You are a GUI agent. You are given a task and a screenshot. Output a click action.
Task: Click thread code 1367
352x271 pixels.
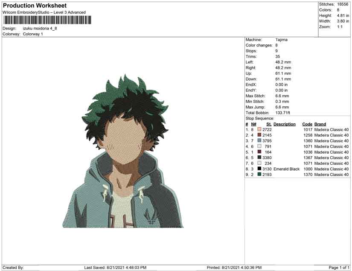point(308,157)
